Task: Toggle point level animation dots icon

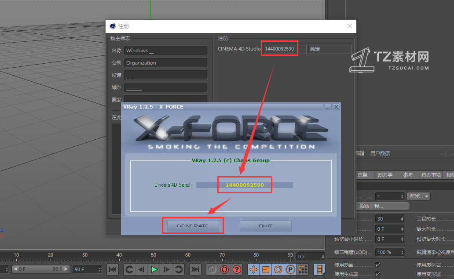Action: [x=303, y=269]
